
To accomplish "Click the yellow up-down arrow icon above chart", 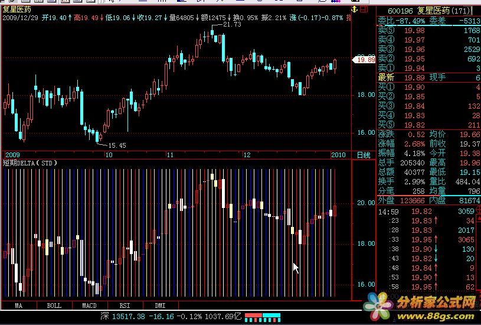I will tap(355, 9).
